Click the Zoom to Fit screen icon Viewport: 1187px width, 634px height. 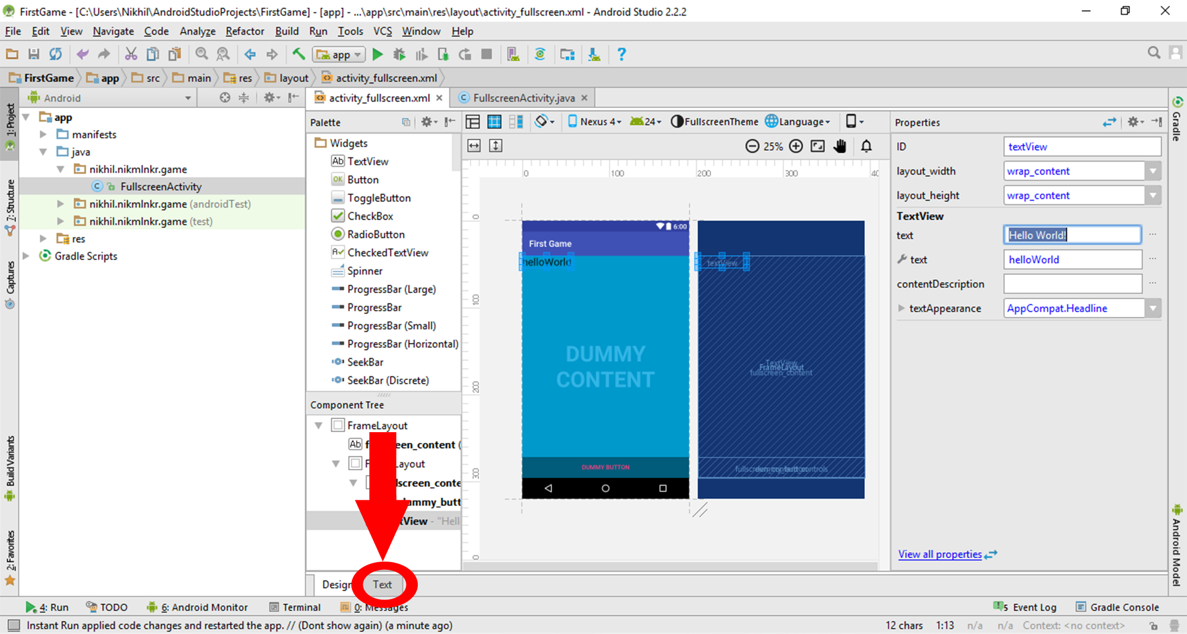tap(818, 146)
